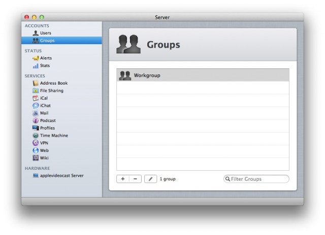Click the Wiki label

pyautogui.click(x=44, y=158)
